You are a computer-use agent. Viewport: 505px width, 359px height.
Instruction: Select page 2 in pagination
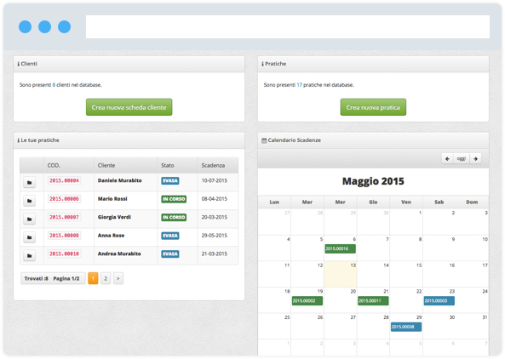(106, 278)
